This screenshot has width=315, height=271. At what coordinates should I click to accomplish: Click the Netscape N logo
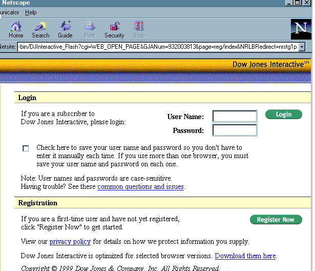tap(301, 29)
